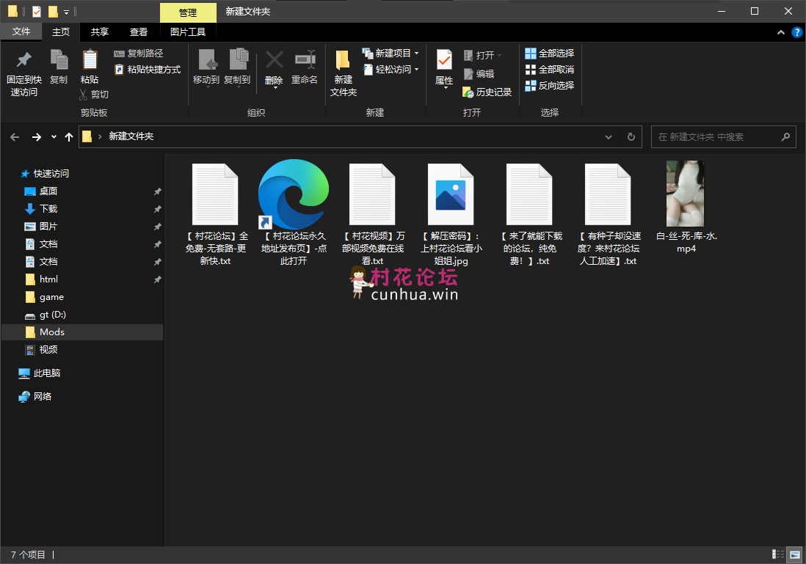The height and width of the screenshot is (564, 806).
Task: Switch to details view toggle
Action: pyautogui.click(x=777, y=554)
